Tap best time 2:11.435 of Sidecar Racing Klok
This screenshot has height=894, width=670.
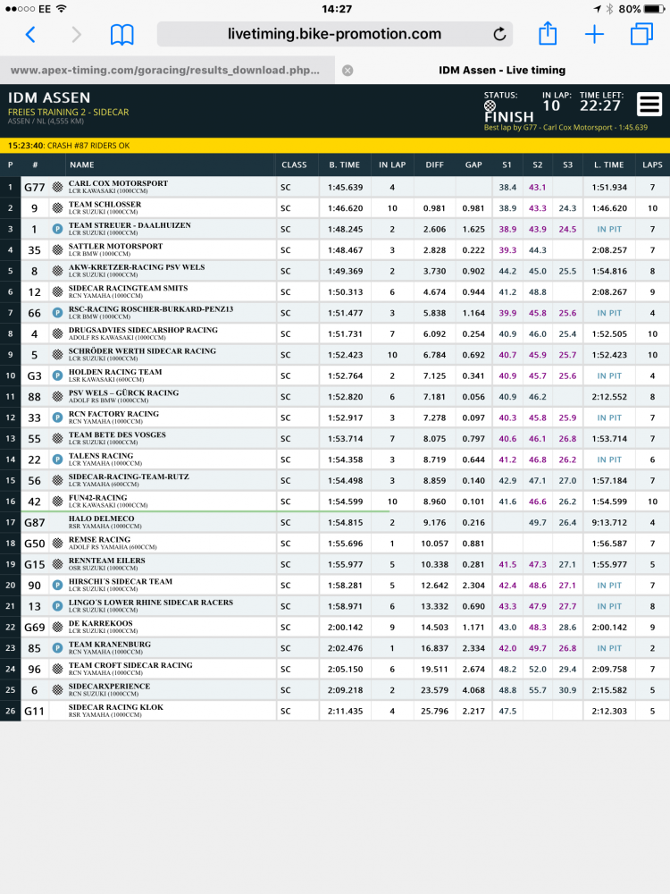click(345, 711)
